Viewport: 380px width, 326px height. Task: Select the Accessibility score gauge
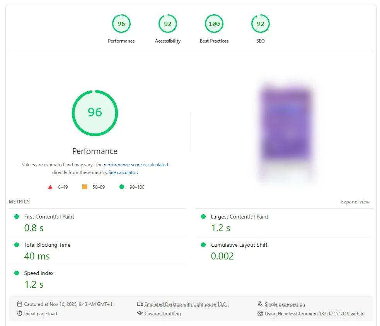(167, 24)
